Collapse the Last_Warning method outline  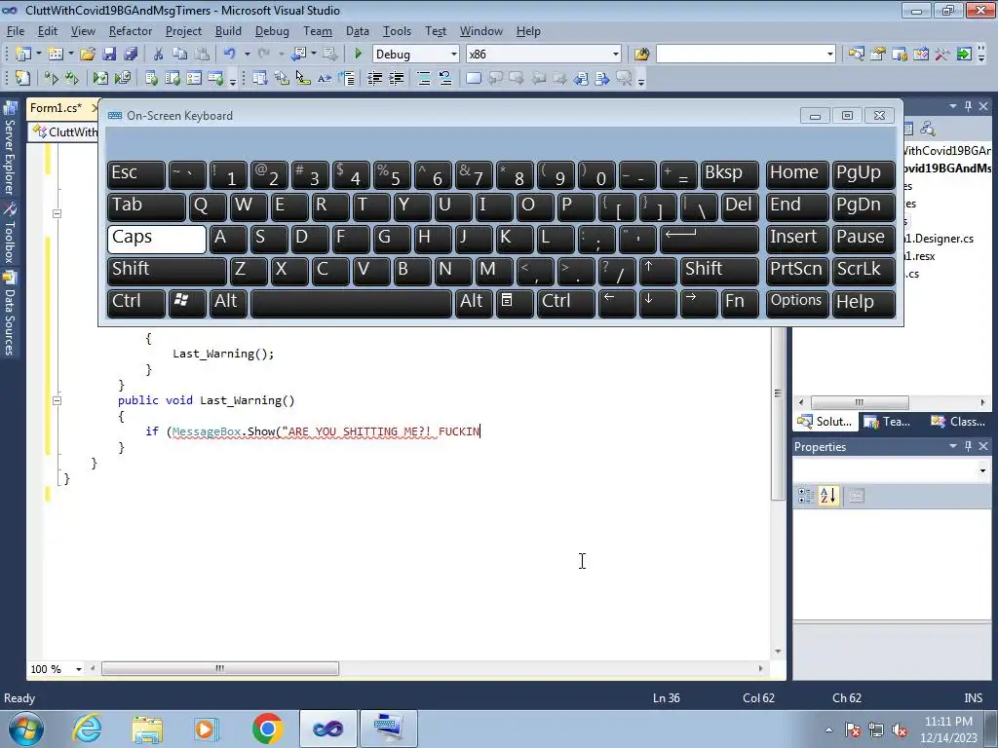tap(57, 400)
